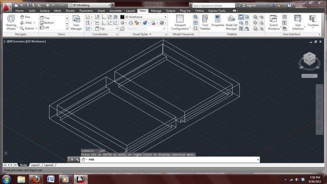The height and width of the screenshot is (184, 327).
Task: Open the Help question mark icon
Action: tap(289, 5)
